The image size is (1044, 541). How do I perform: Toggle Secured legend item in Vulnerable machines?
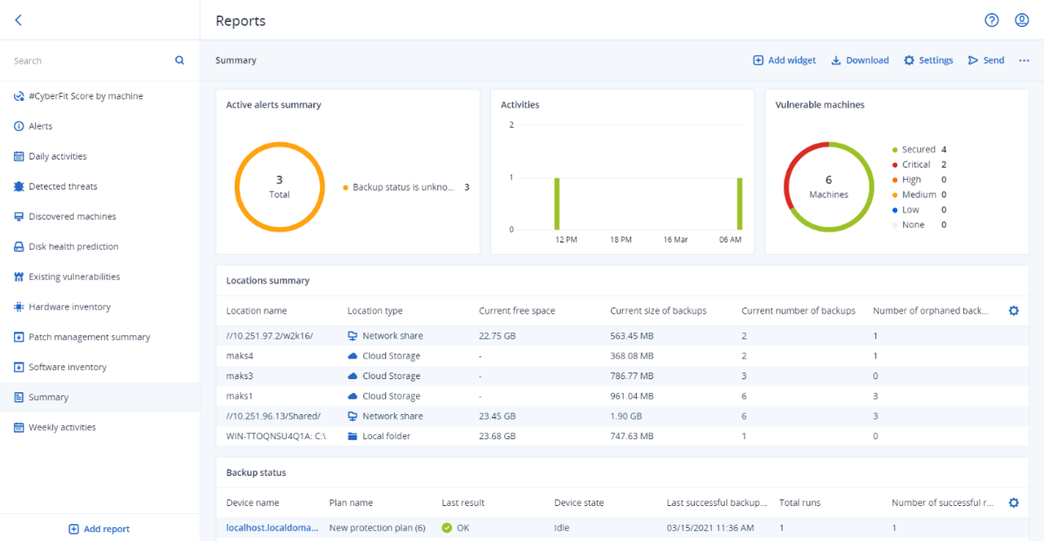tap(918, 150)
